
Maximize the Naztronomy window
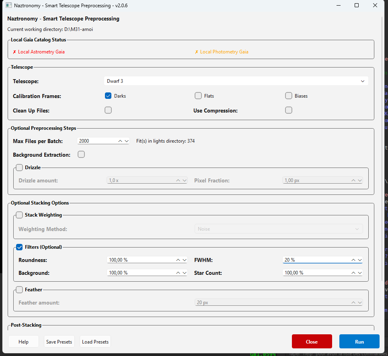click(x=357, y=5)
